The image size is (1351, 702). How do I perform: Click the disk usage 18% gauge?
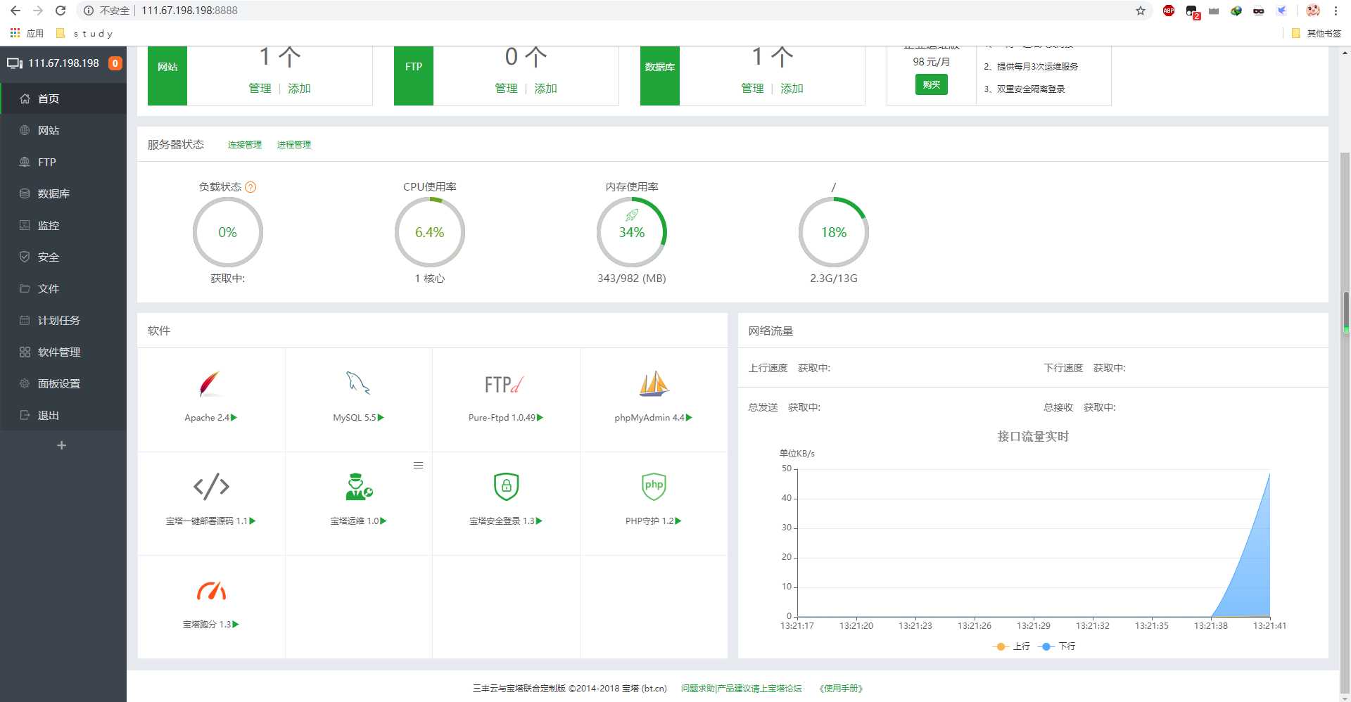[834, 232]
